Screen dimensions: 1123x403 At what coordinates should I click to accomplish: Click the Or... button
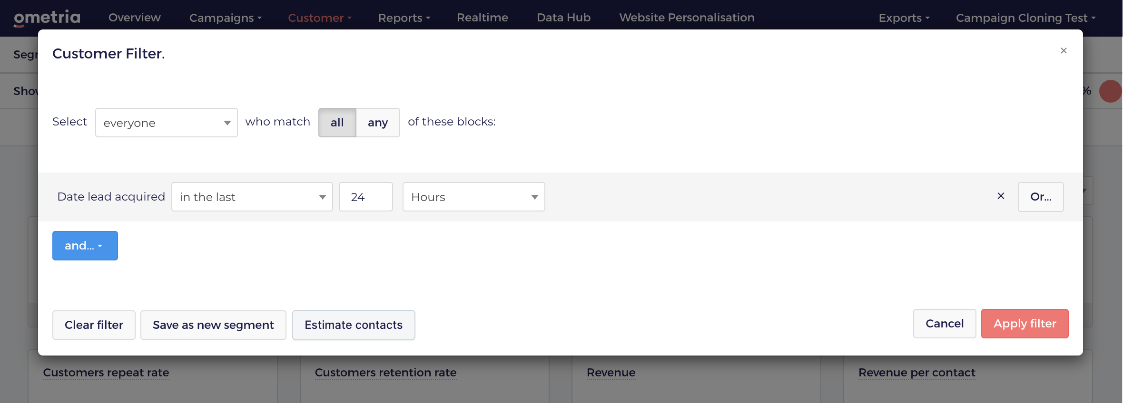[1041, 197]
